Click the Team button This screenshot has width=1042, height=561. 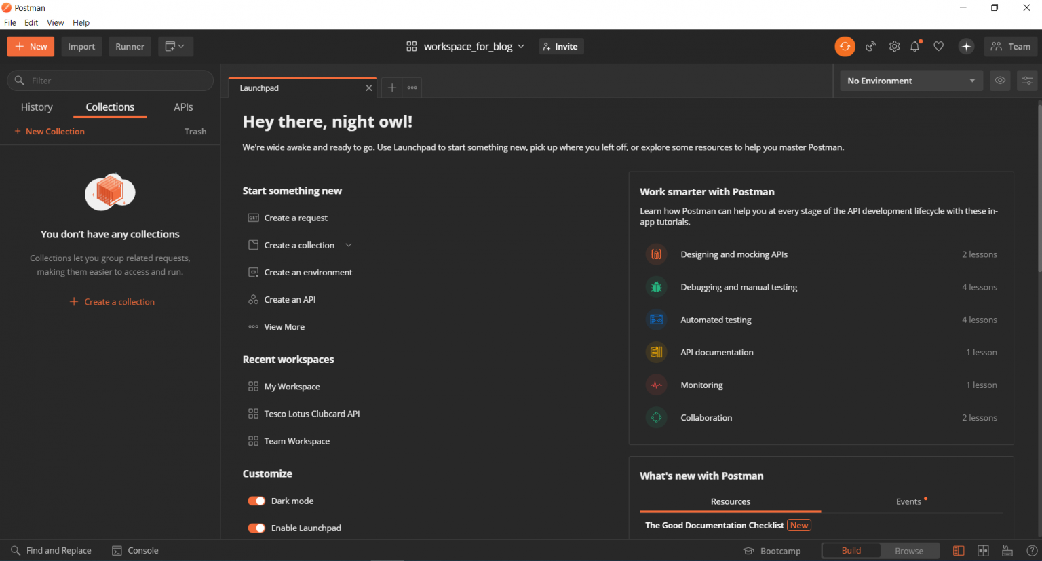[1011, 46]
